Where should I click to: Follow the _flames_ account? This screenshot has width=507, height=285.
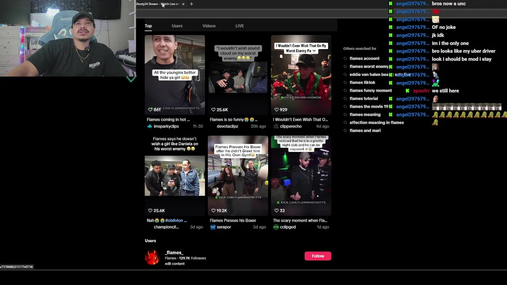click(318, 256)
